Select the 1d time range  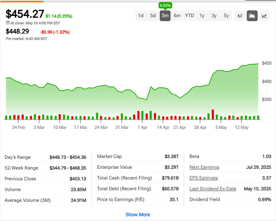[141, 16]
